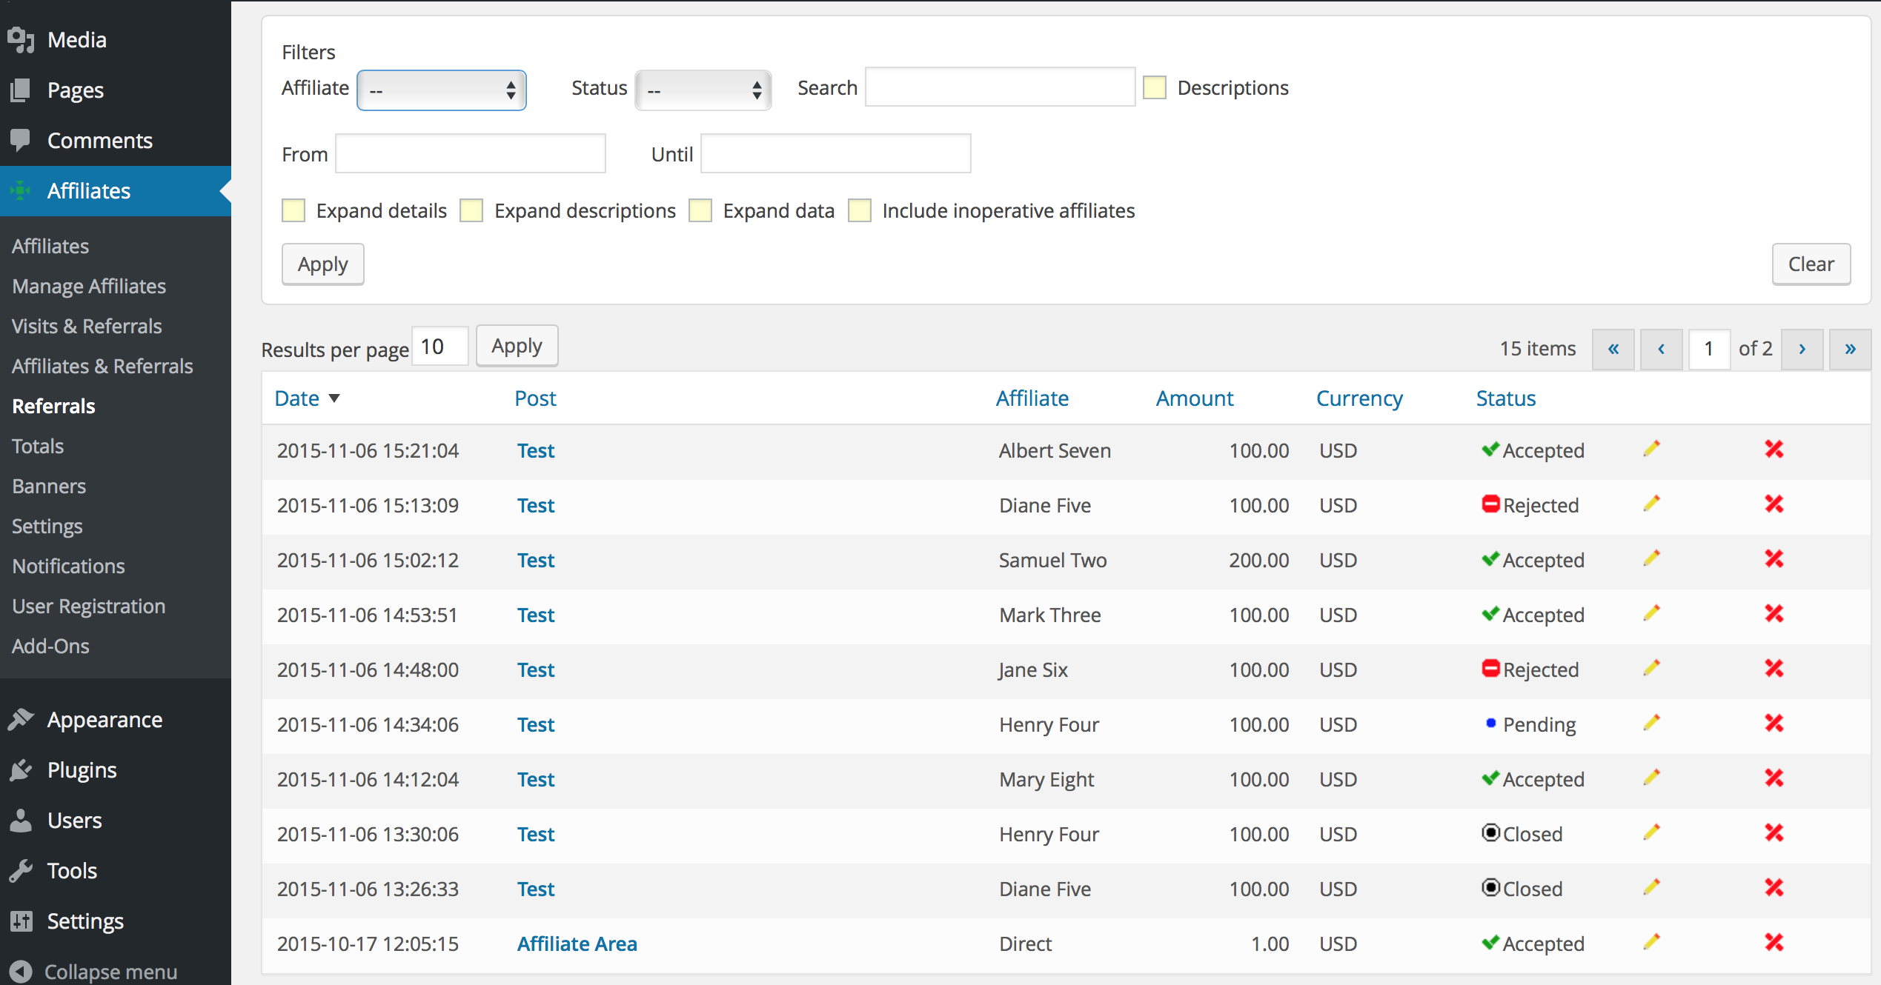Open the Affiliate Area post link
Image resolution: width=1881 pixels, height=985 pixels.
point(577,944)
